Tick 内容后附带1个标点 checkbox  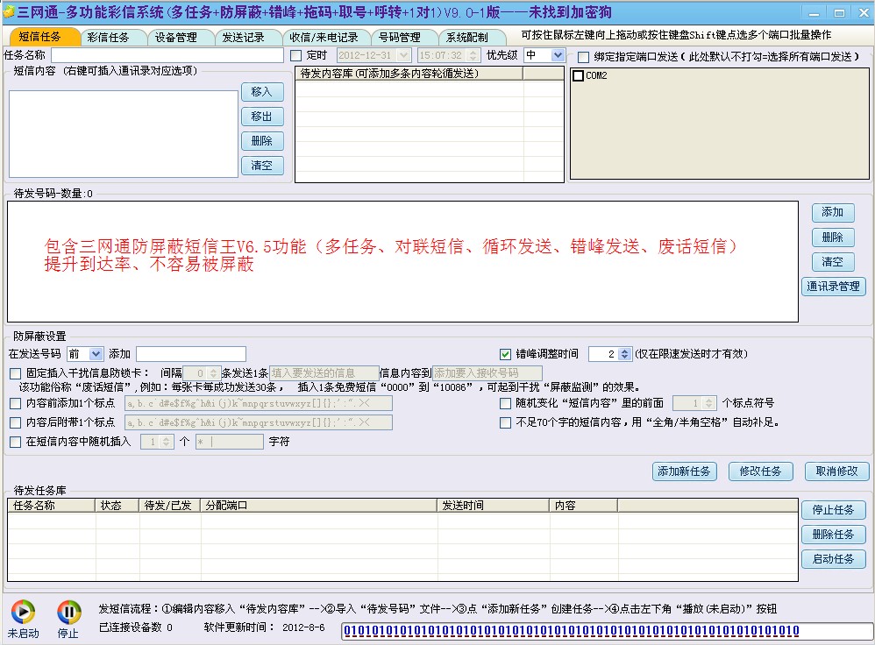point(16,422)
